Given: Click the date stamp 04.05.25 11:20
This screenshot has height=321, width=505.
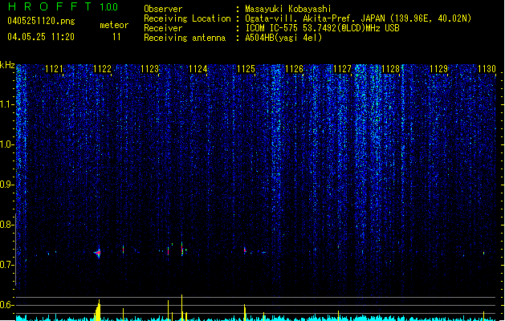Looking at the screenshot, I should [41, 37].
